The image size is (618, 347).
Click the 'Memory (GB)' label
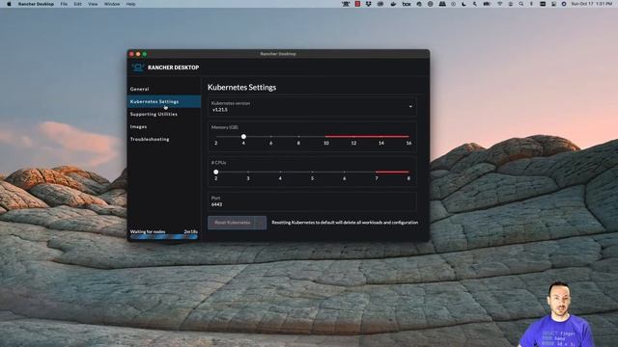coord(225,127)
